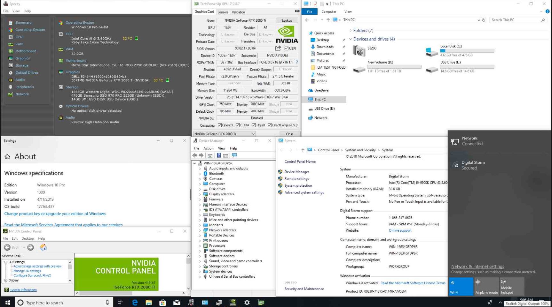This screenshot has height=307, width=552.
Task: Switch to the Validation tab in GPU-Z
Action: tap(238, 12)
